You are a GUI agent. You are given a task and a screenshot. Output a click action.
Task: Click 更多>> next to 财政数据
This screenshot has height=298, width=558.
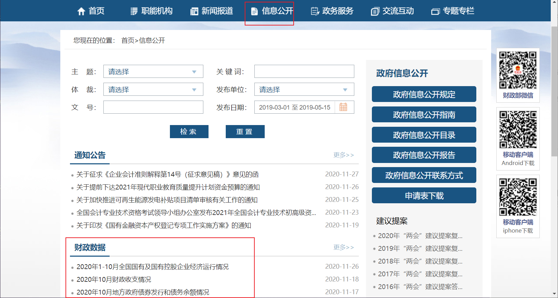(344, 247)
